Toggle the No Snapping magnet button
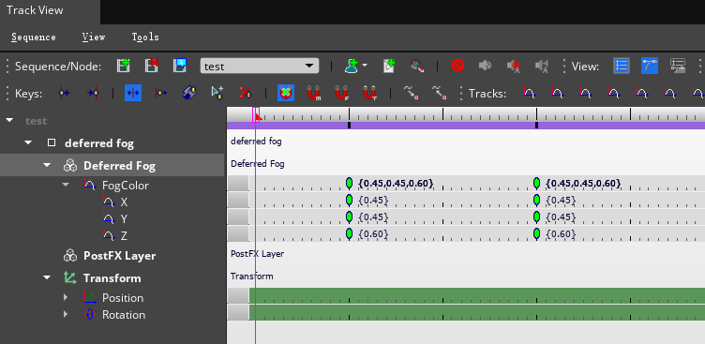This screenshot has height=344, width=705. (285, 93)
